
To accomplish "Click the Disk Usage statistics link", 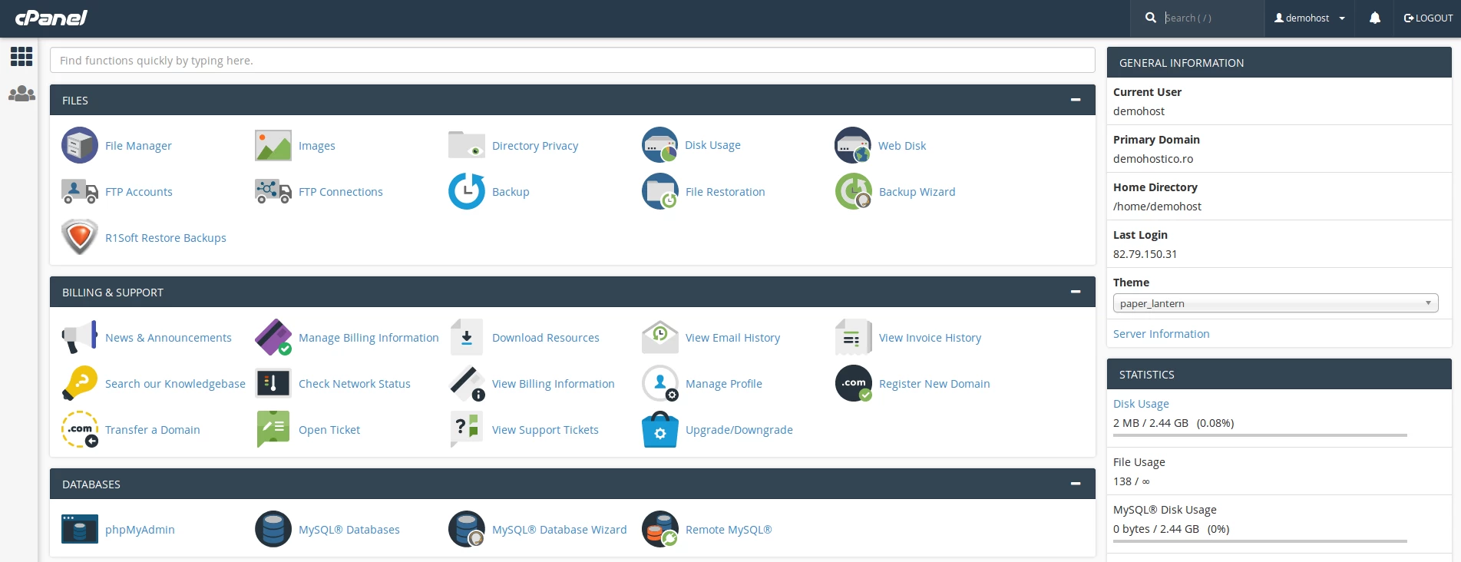I will 1141,404.
